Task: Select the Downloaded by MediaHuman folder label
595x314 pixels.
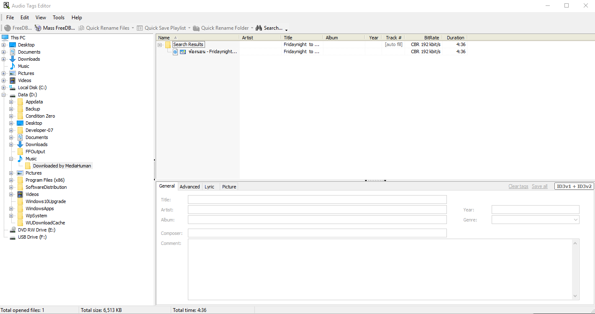Action: [62, 166]
